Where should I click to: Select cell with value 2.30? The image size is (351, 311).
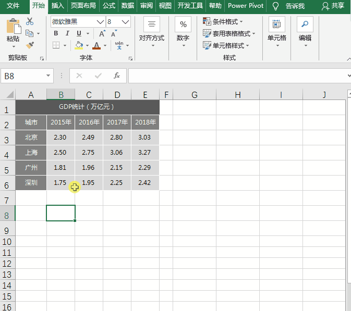(60, 138)
